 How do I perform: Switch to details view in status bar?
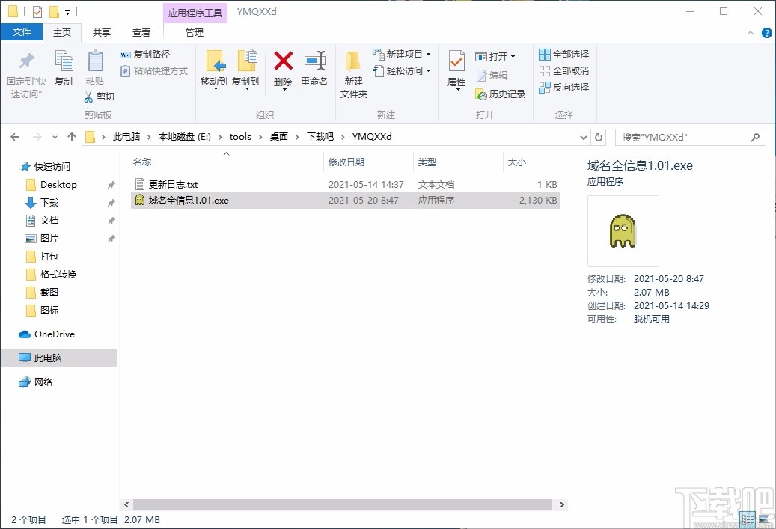click(x=747, y=519)
